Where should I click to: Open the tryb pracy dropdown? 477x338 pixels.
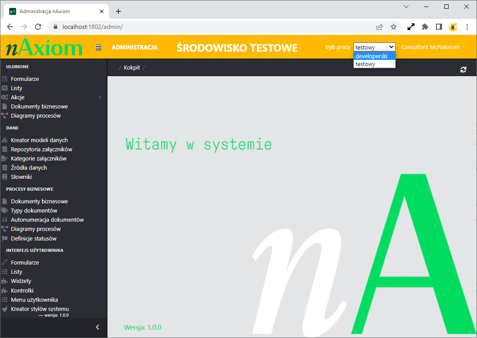(374, 47)
